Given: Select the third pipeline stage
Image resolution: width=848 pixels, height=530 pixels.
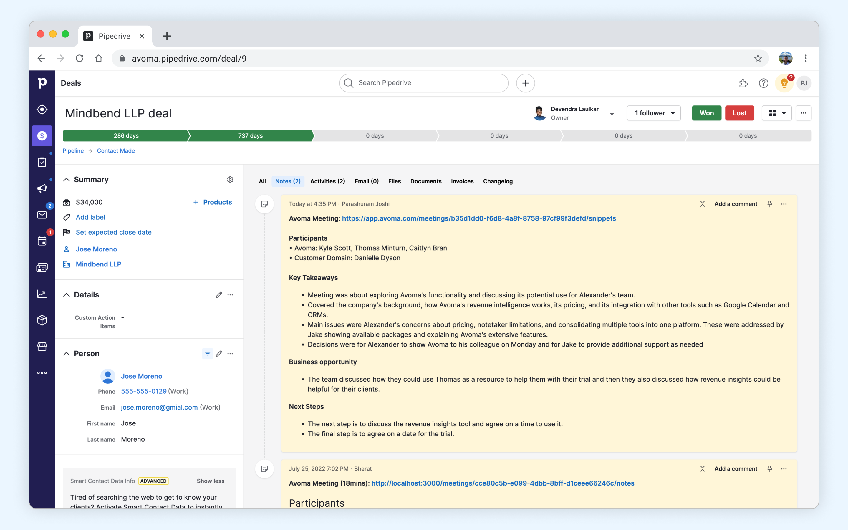Looking at the screenshot, I should point(375,136).
